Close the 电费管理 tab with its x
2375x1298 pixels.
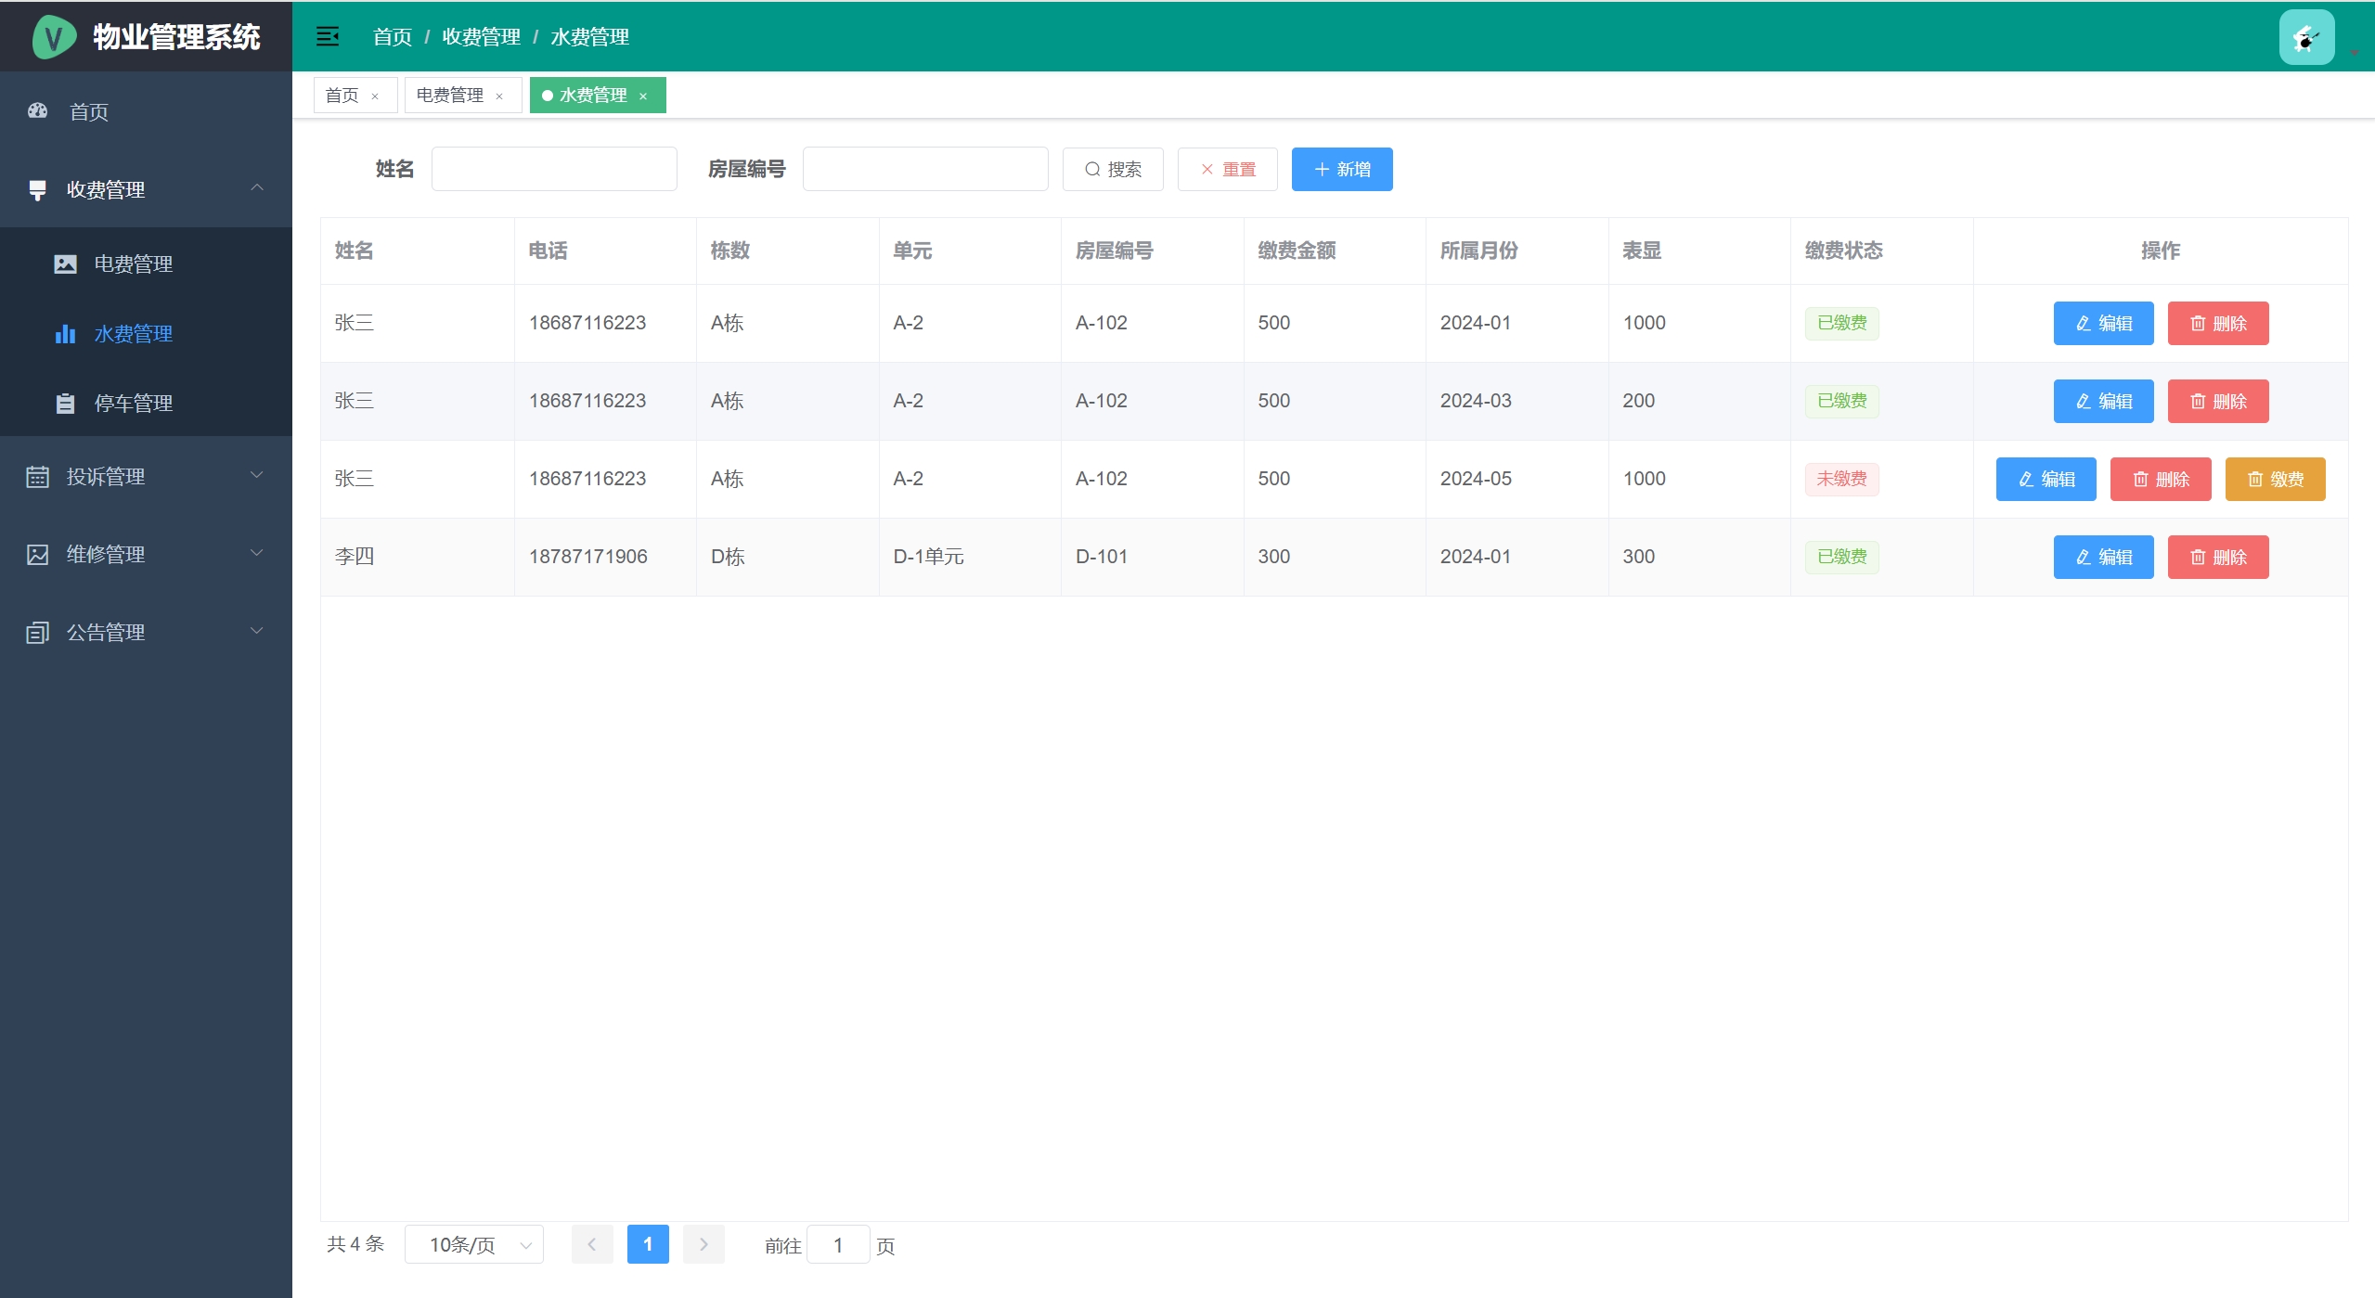coord(499,96)
